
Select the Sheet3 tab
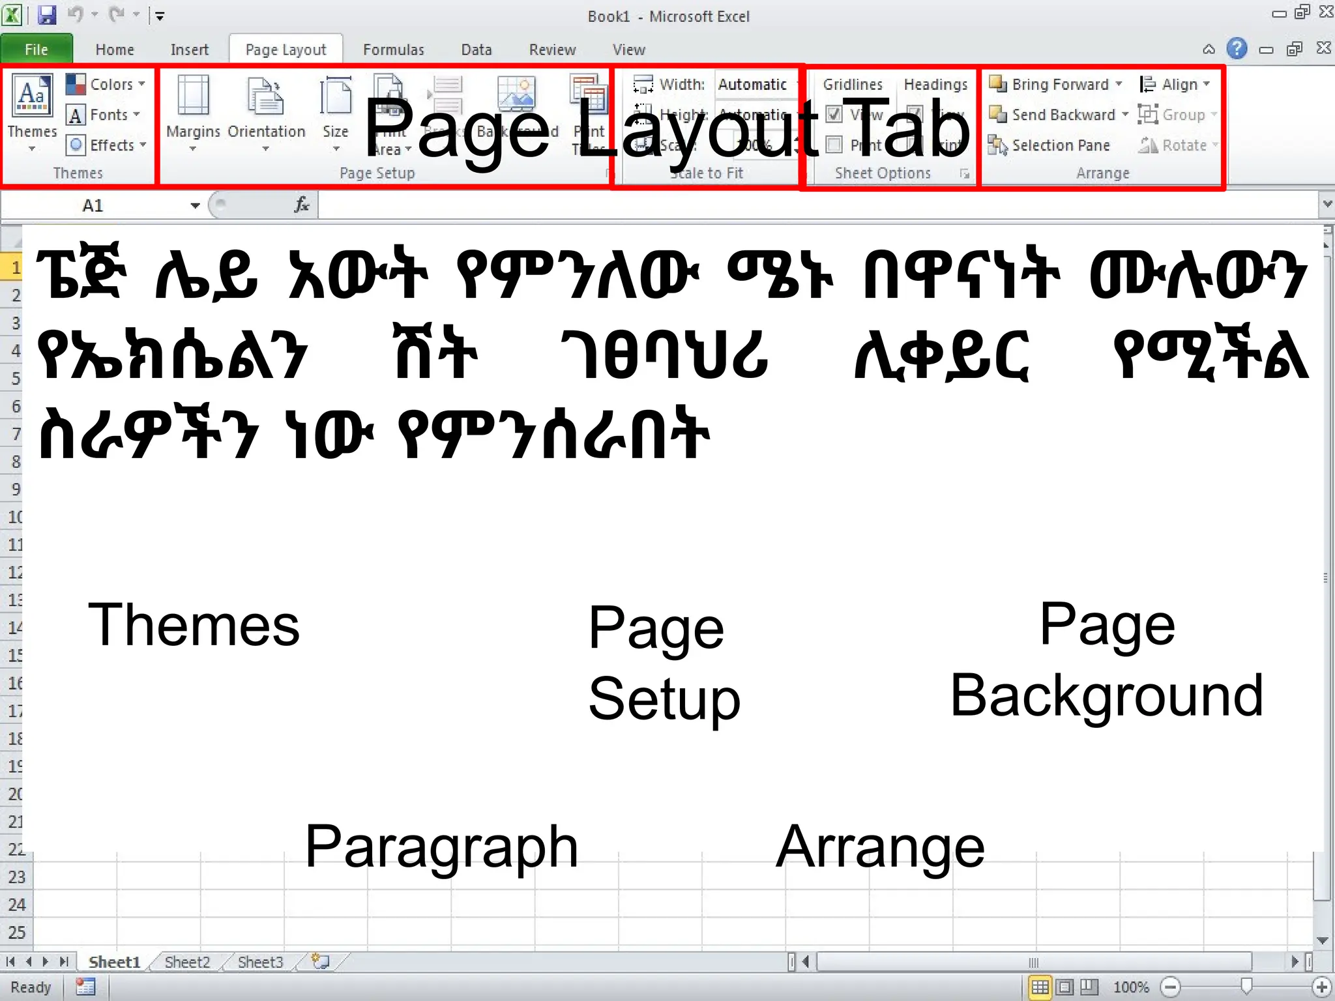click(260, 963)
